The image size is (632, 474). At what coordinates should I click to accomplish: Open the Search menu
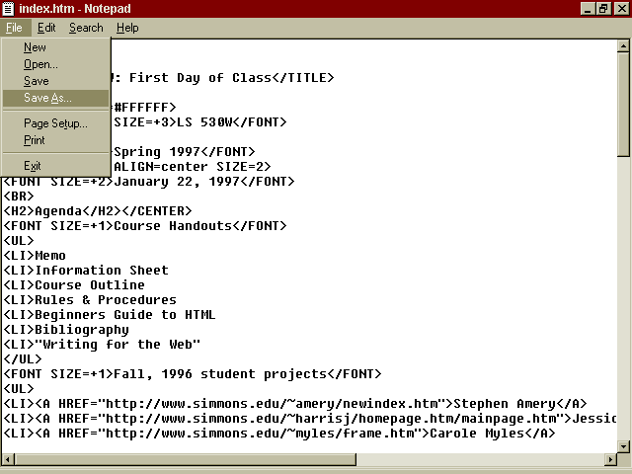pyautogui.click(x=86, y=28)
